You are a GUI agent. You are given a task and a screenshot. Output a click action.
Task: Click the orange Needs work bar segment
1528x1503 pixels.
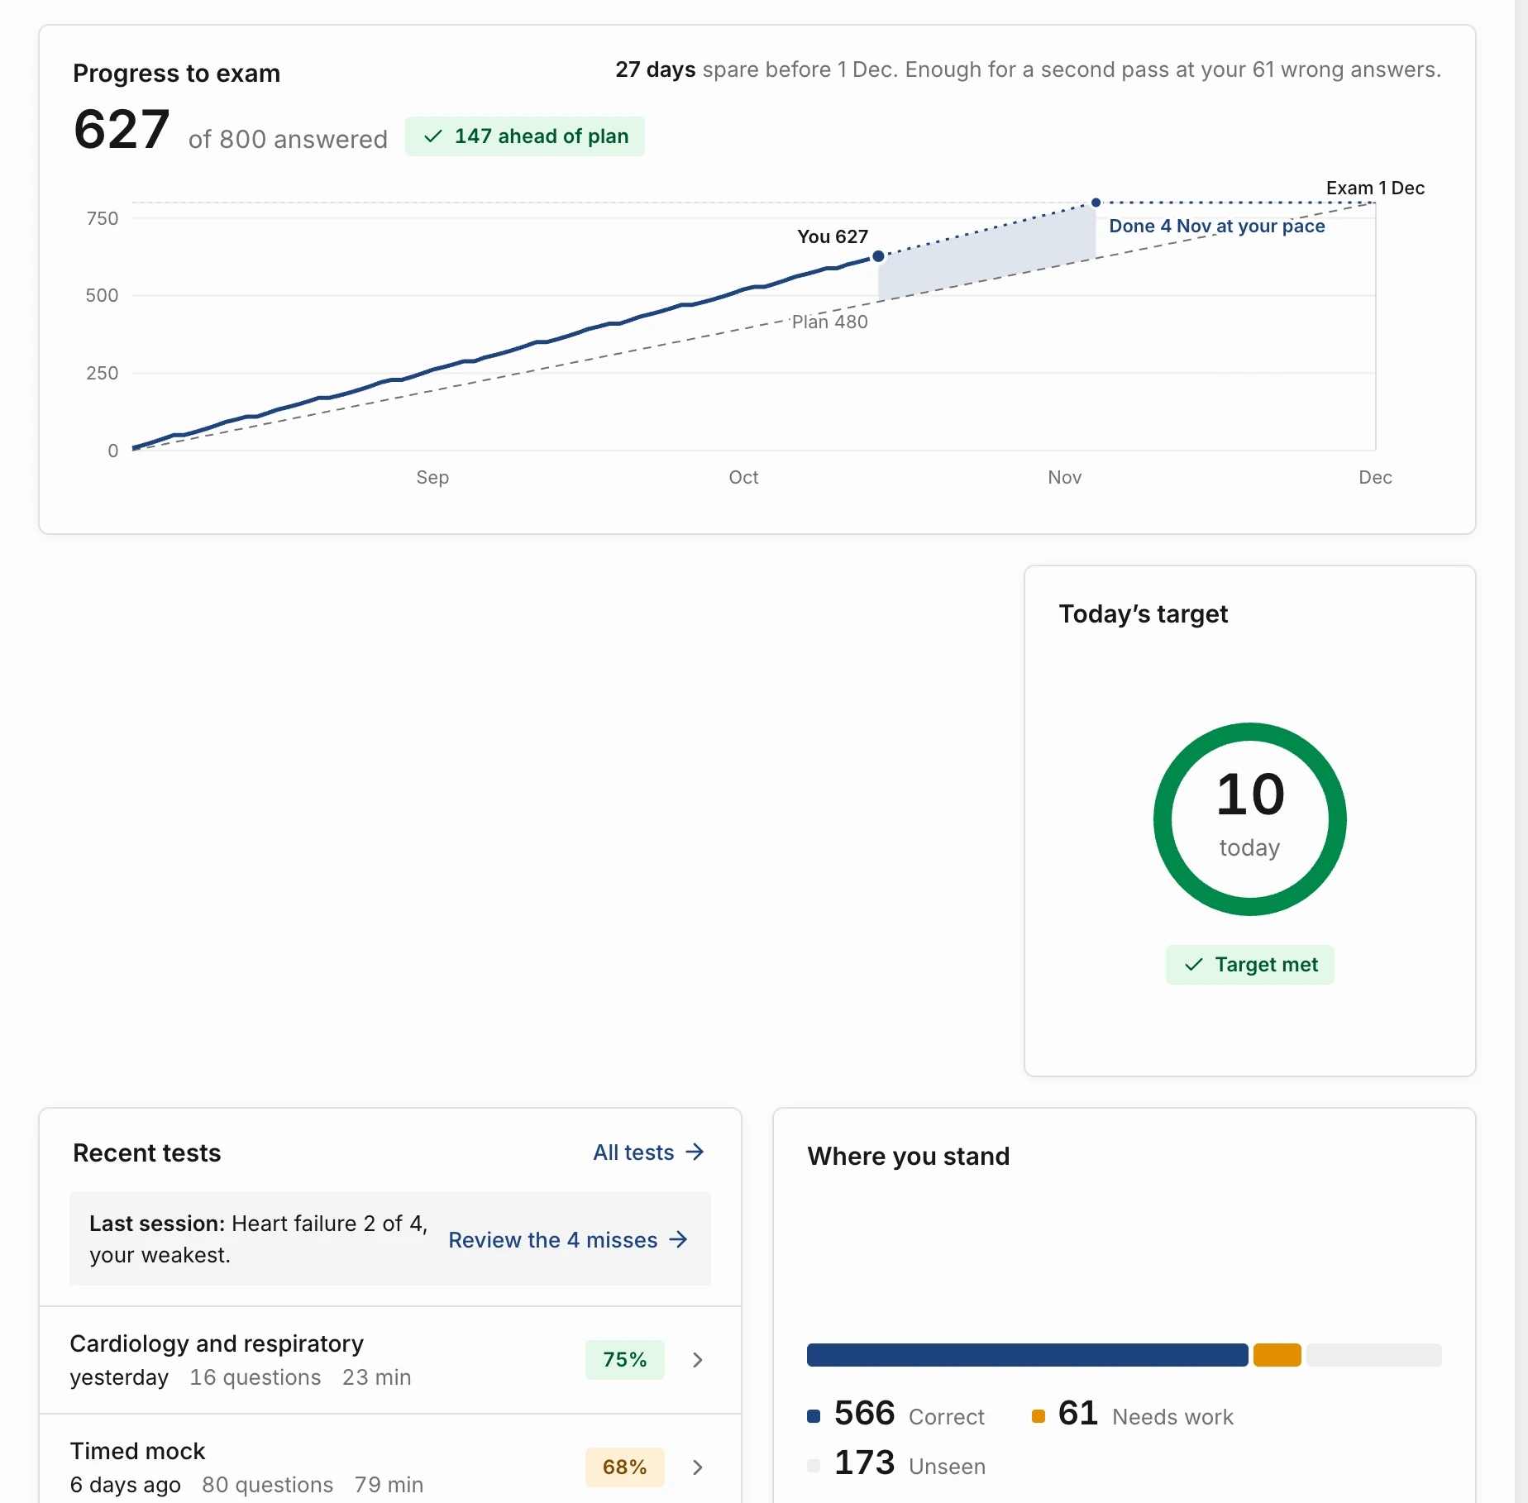coord(1277,1355)
